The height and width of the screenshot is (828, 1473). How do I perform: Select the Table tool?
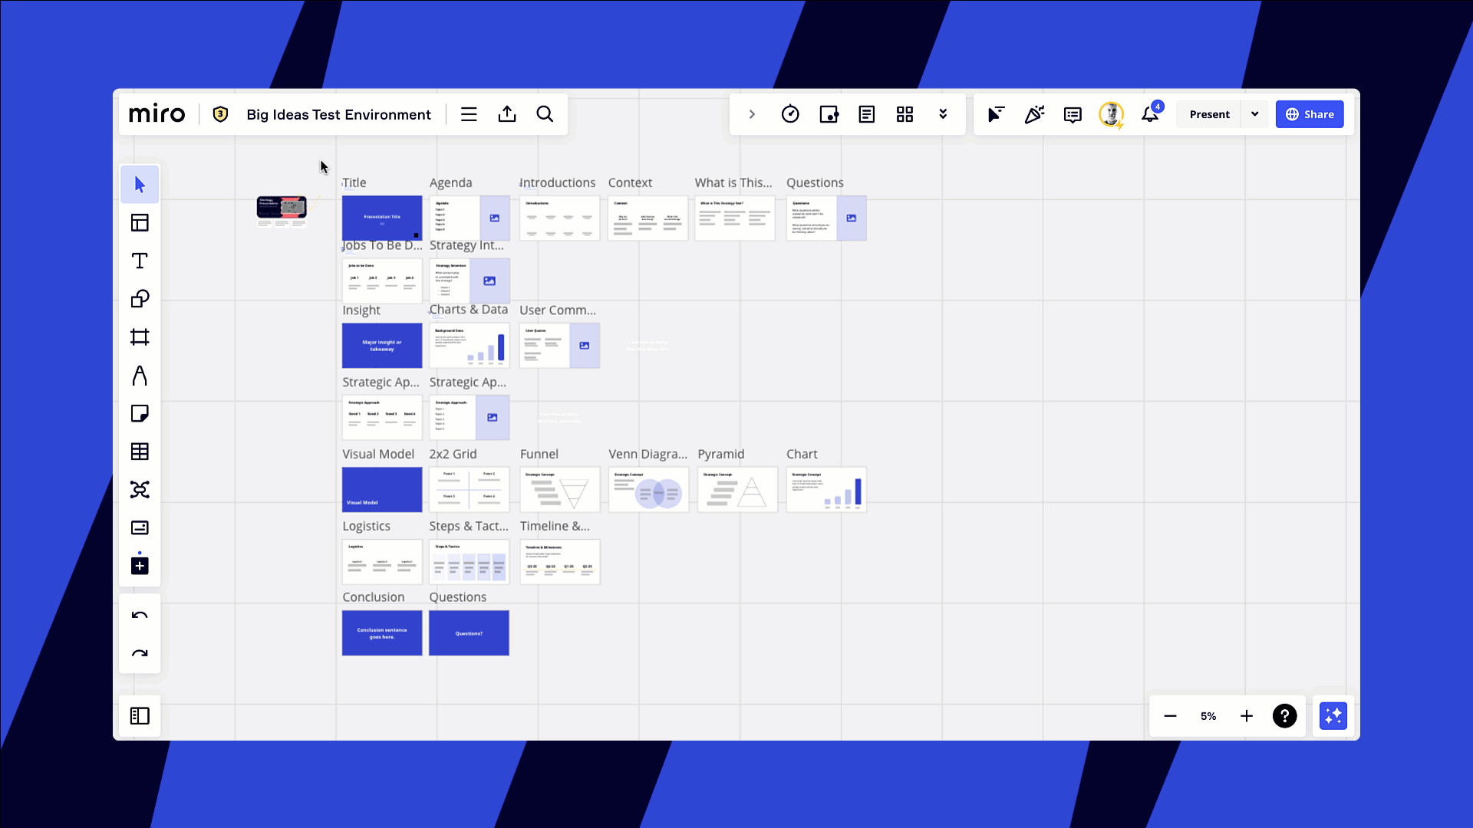click(x=140, y=452)
